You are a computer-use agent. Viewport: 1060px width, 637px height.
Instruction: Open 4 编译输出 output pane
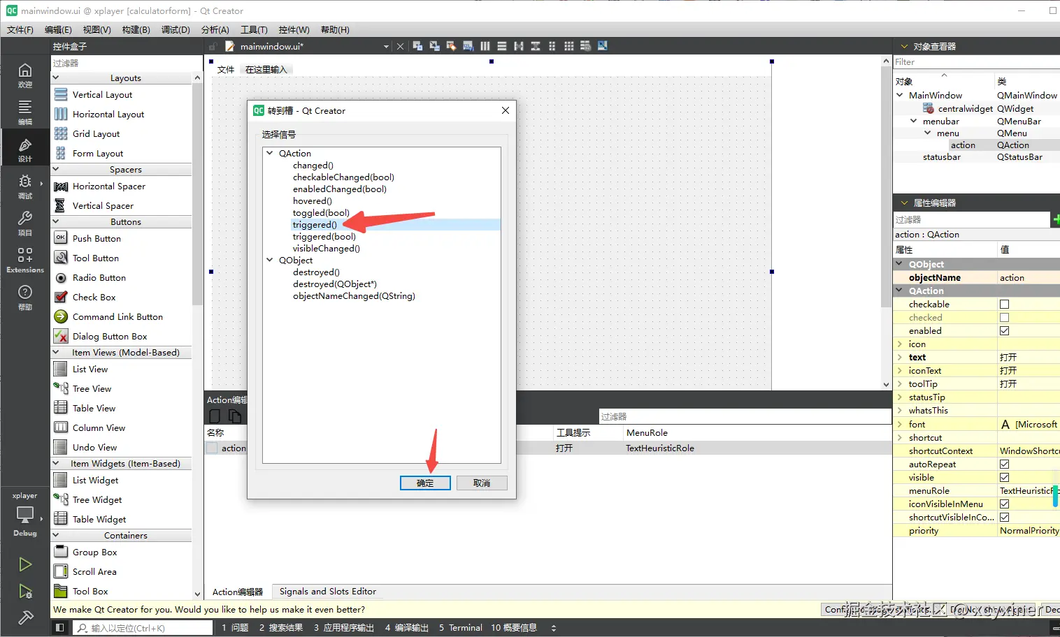(x=406, y=628)
